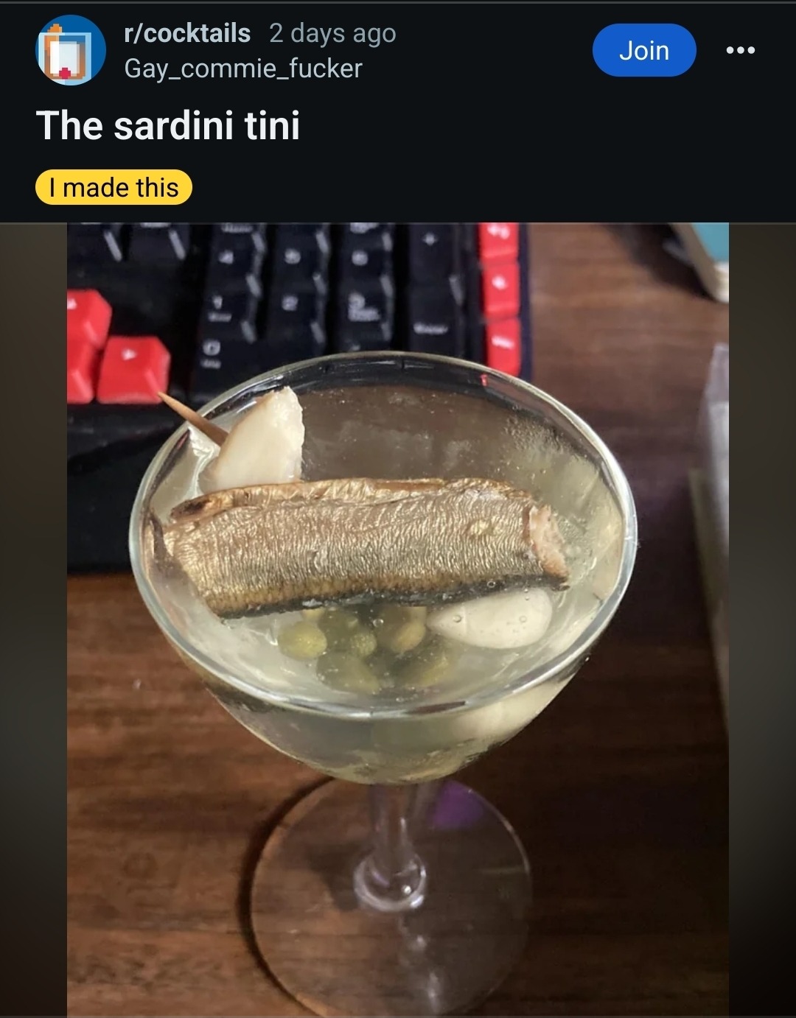The image size is (796, 1018).
Task: Tap the blurred left margin of the image
Action: [33, 620]
